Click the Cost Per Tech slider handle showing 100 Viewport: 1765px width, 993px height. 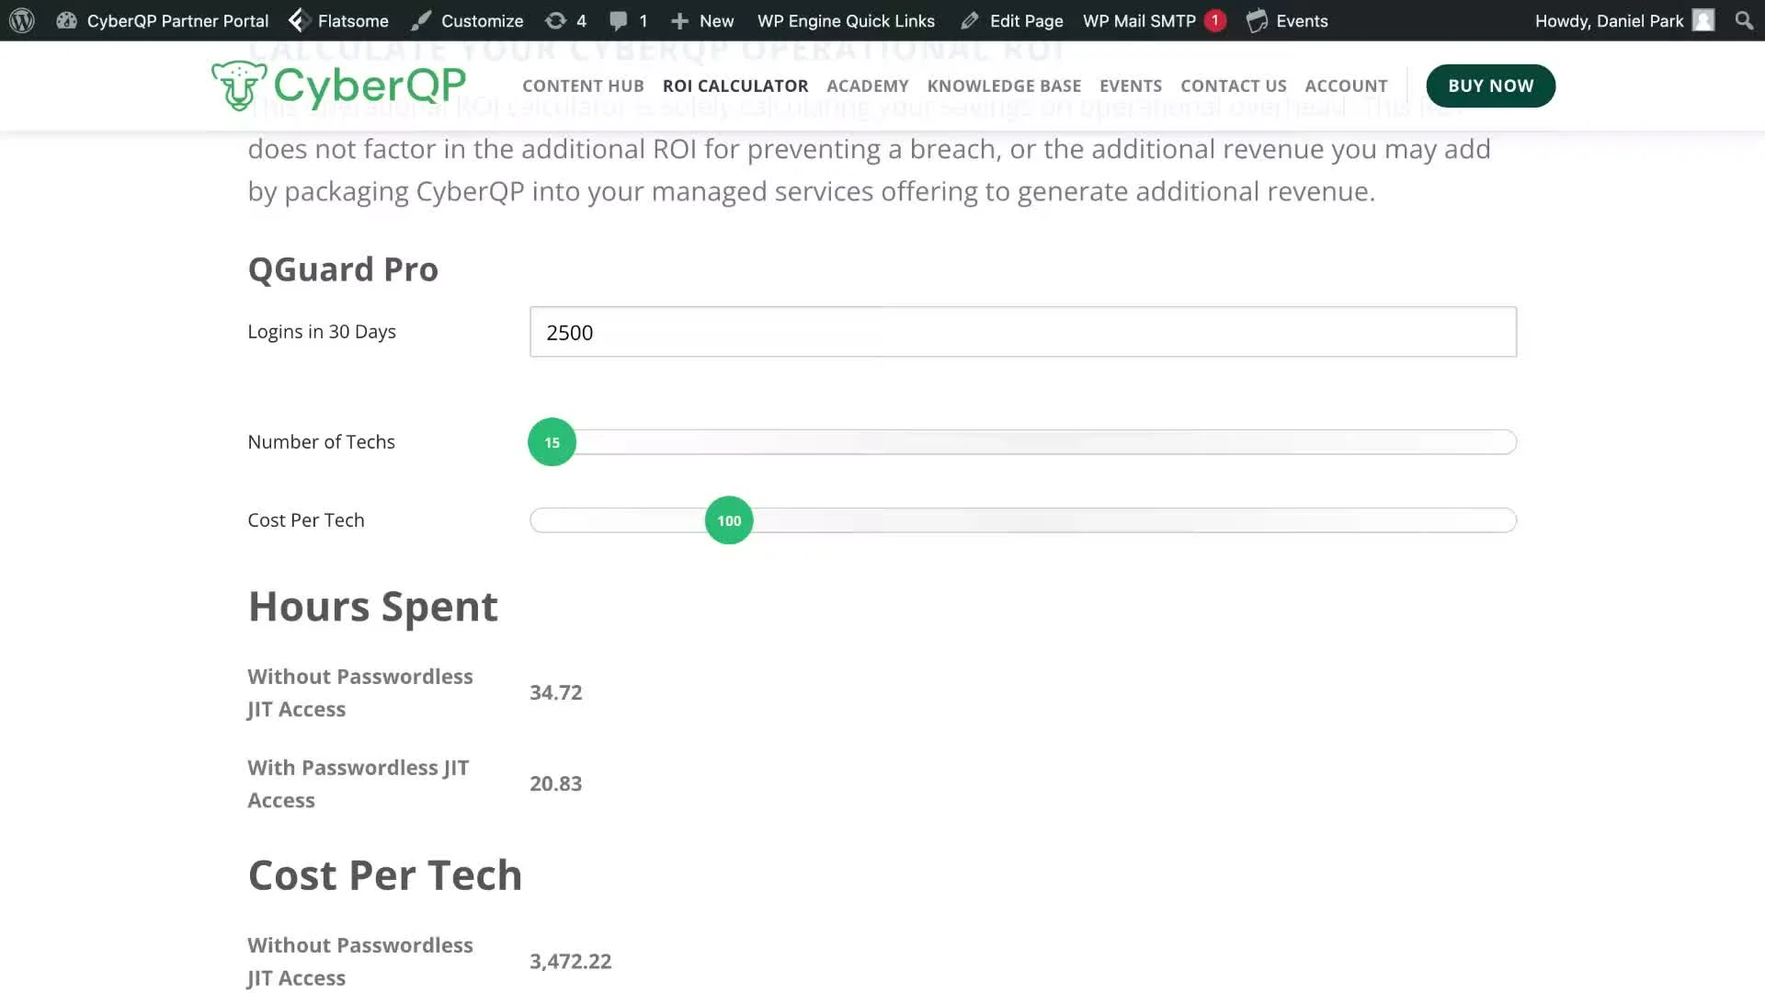point(729,520)
